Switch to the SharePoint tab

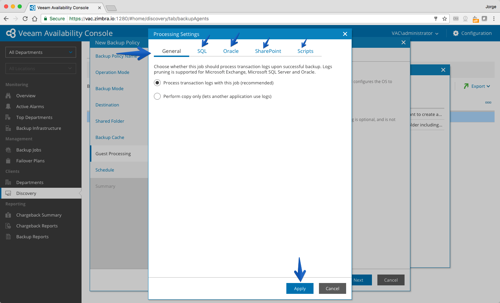click(x=268, y=51)
